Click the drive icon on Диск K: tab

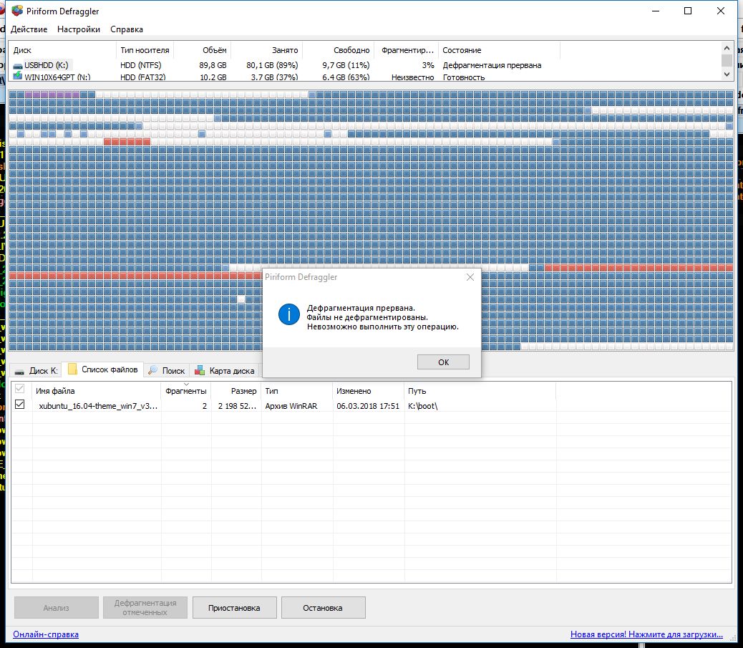pos(19,371)
